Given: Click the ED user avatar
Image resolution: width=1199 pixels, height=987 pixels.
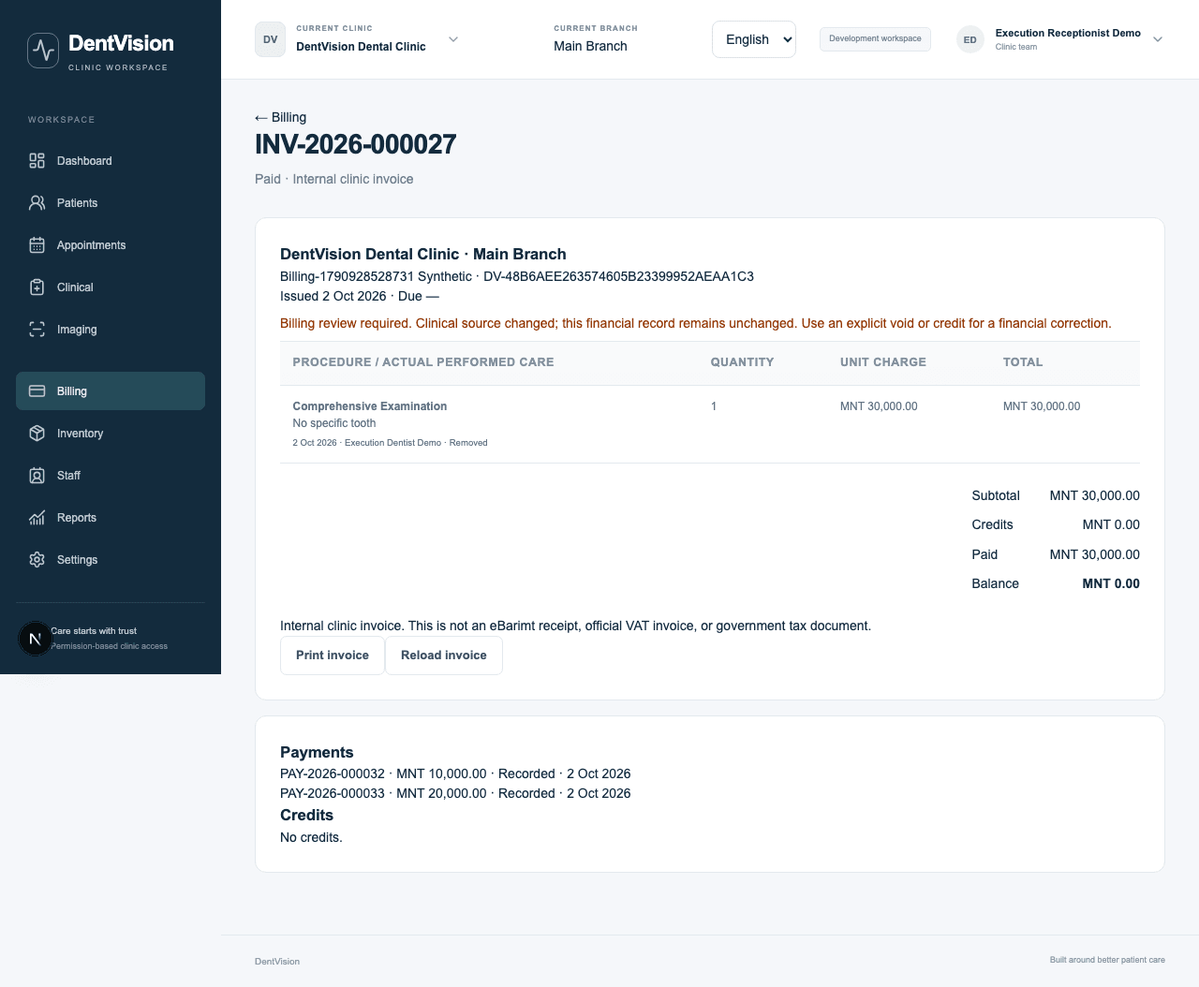Looking at the screenshot, I should [970, 39].
